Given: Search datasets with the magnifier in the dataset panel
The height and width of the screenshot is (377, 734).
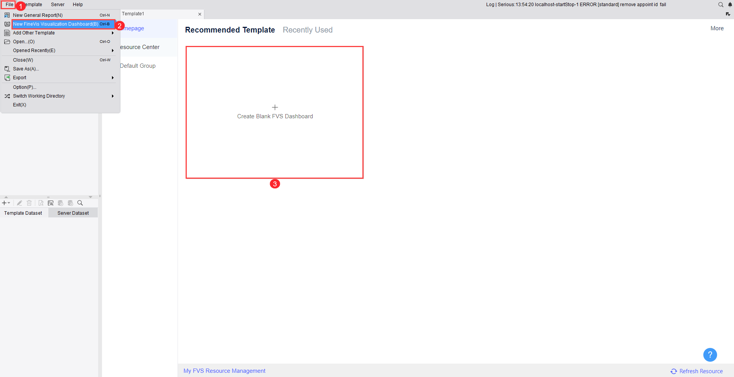Looking at the screenshot, I should point(80,203).
